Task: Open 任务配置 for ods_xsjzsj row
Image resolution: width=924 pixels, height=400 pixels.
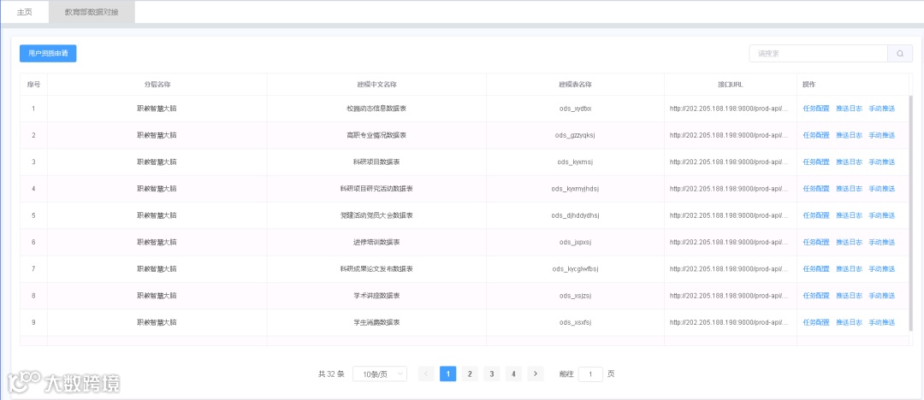Action: click(x=816, y=296)
